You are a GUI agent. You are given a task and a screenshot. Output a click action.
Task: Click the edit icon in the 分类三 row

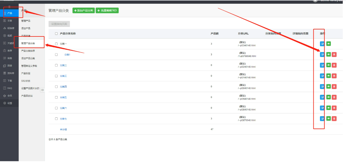[x=322, y=76]
